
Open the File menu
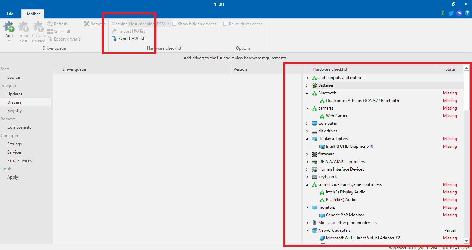(x=10, y=14)
